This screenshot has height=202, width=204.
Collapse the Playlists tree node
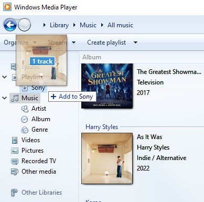point(5,77)
